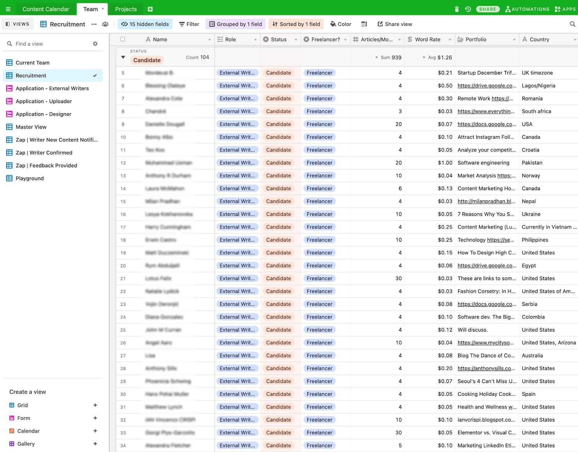
Task: Open Grouped by 1 field settings
Action: point(236,24)
